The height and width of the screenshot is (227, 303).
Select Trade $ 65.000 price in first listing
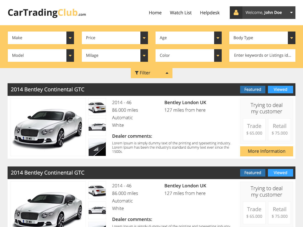pyautogui.click(x=254, y=130)
